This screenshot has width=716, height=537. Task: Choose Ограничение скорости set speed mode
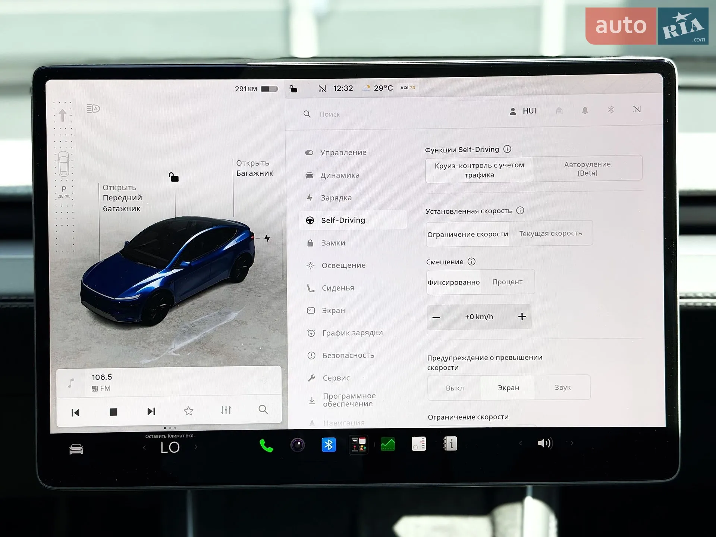[x=468, y=234]
